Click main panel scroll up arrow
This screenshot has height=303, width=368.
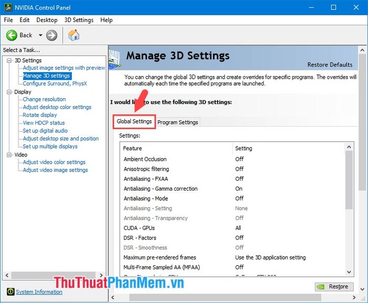(362, 50)
